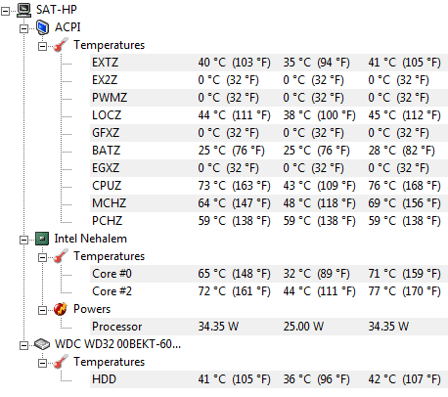The width and height of the screenshot is (448, 397).
Task: Select the Core #2 row
Action: pos(269,291)
